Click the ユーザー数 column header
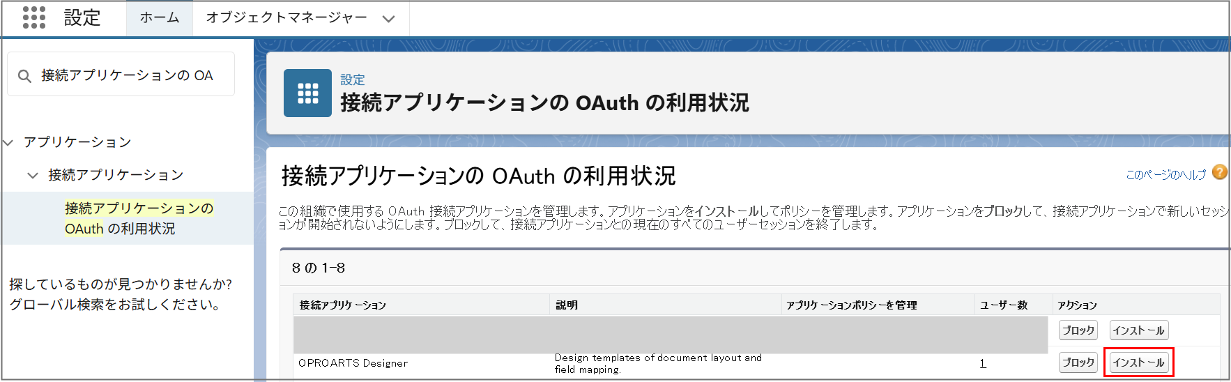Viewport: 1231px width, 382px height. pyautogui.click(x=1004, y=305)
